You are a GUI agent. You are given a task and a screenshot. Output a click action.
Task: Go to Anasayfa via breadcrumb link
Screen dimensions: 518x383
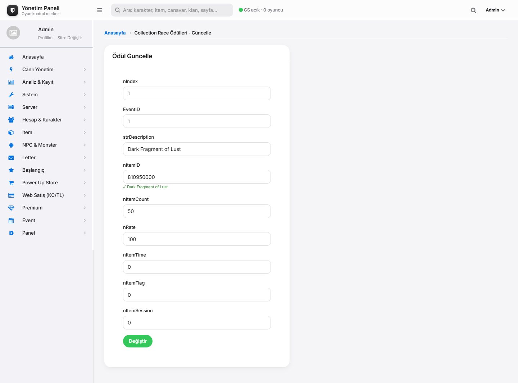[x=115, y=33]
